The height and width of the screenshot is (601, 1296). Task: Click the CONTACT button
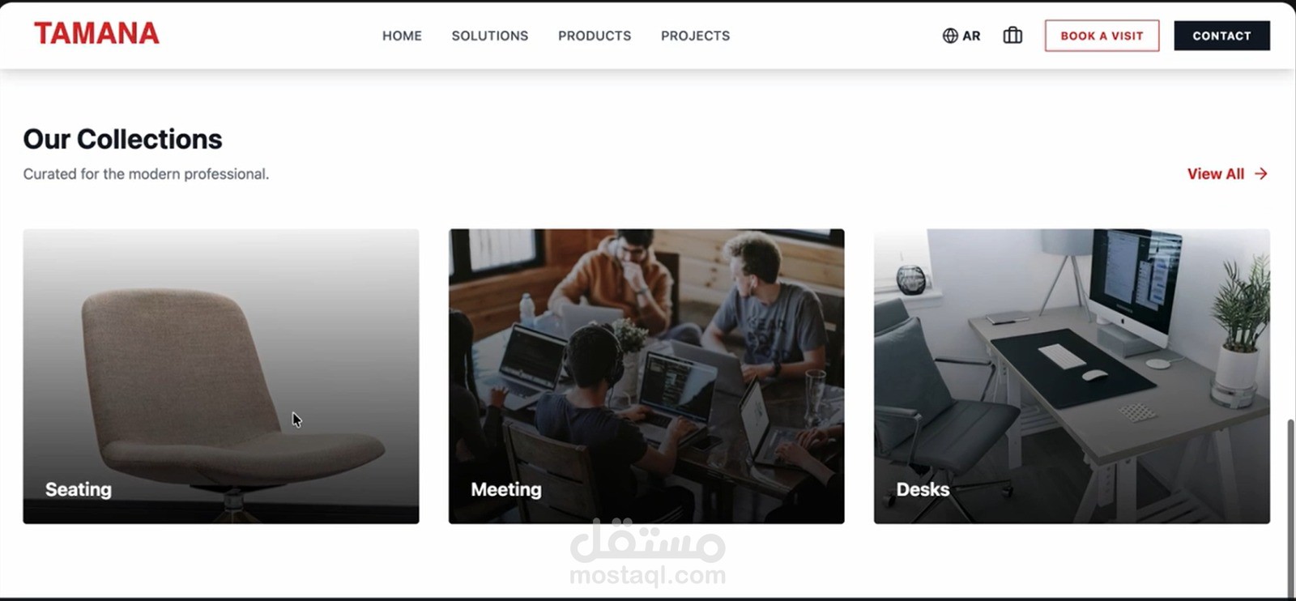1221,36
